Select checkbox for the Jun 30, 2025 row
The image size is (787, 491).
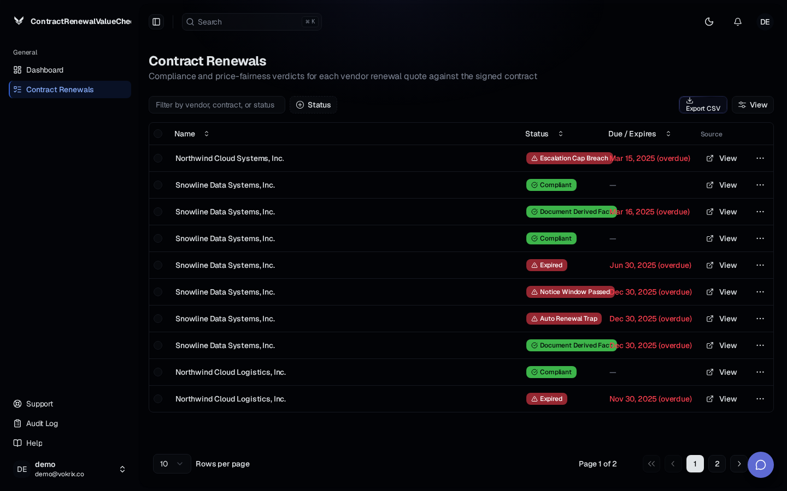coord(158,265)
